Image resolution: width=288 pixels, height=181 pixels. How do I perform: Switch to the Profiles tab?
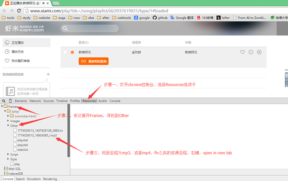(x=75, y=101)
